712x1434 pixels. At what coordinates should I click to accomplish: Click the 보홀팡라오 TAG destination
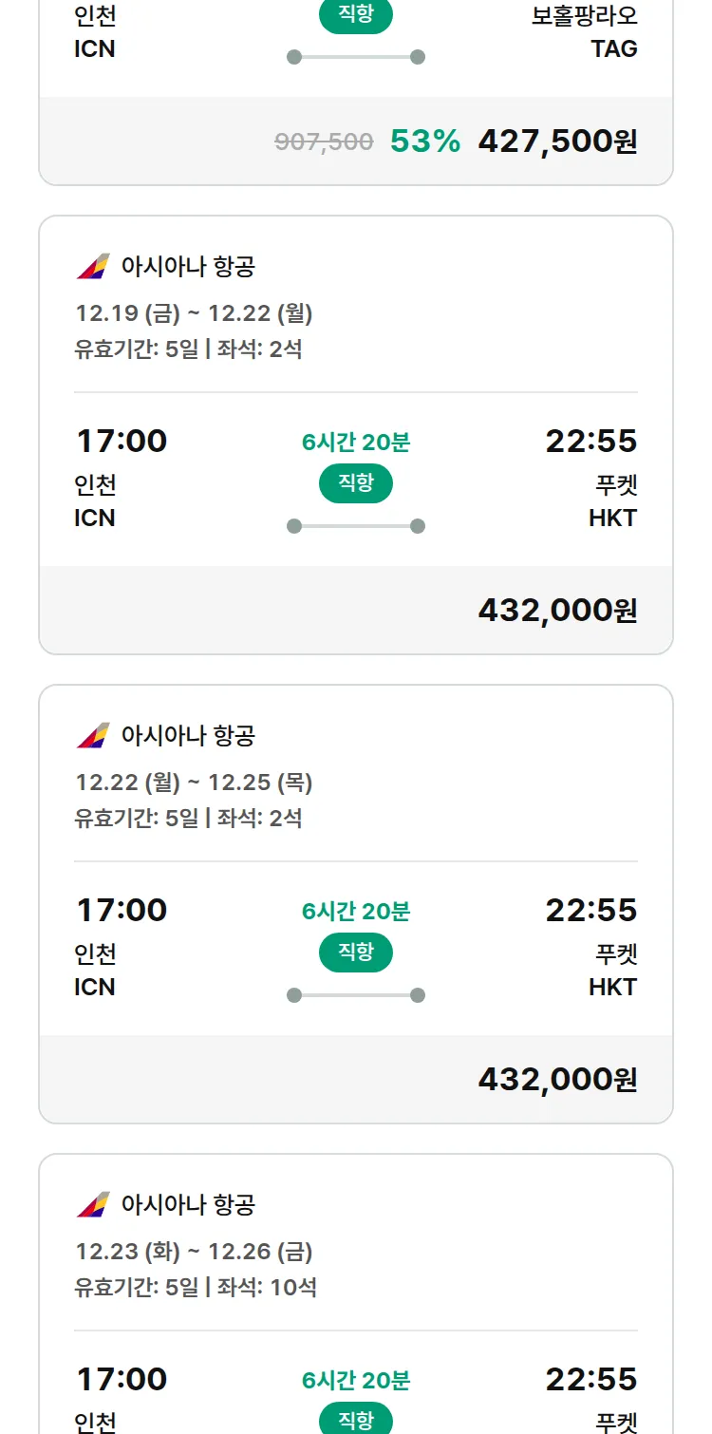click(585, 32)
